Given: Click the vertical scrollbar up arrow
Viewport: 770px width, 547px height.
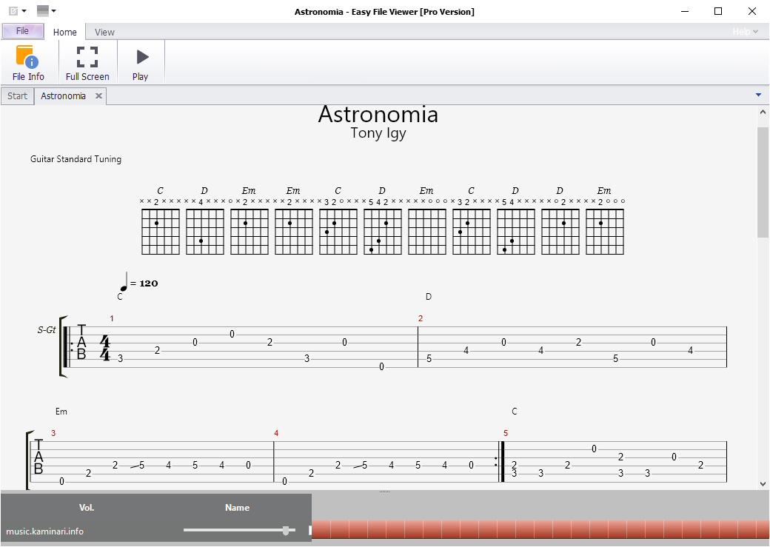Looking at the screenshot, I should tap(763, 112).
